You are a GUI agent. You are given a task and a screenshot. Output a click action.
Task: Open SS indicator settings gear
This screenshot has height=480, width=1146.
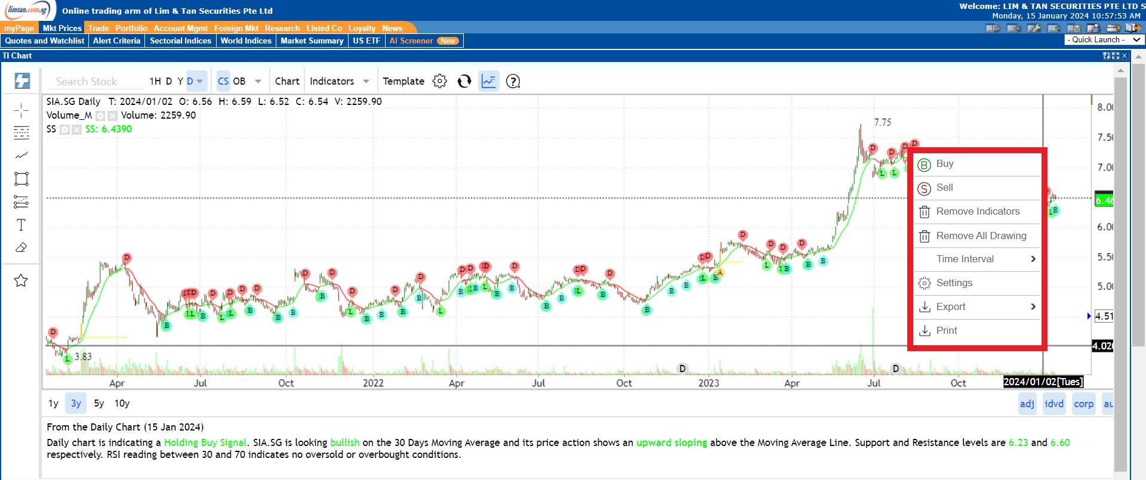pos(64,129)
